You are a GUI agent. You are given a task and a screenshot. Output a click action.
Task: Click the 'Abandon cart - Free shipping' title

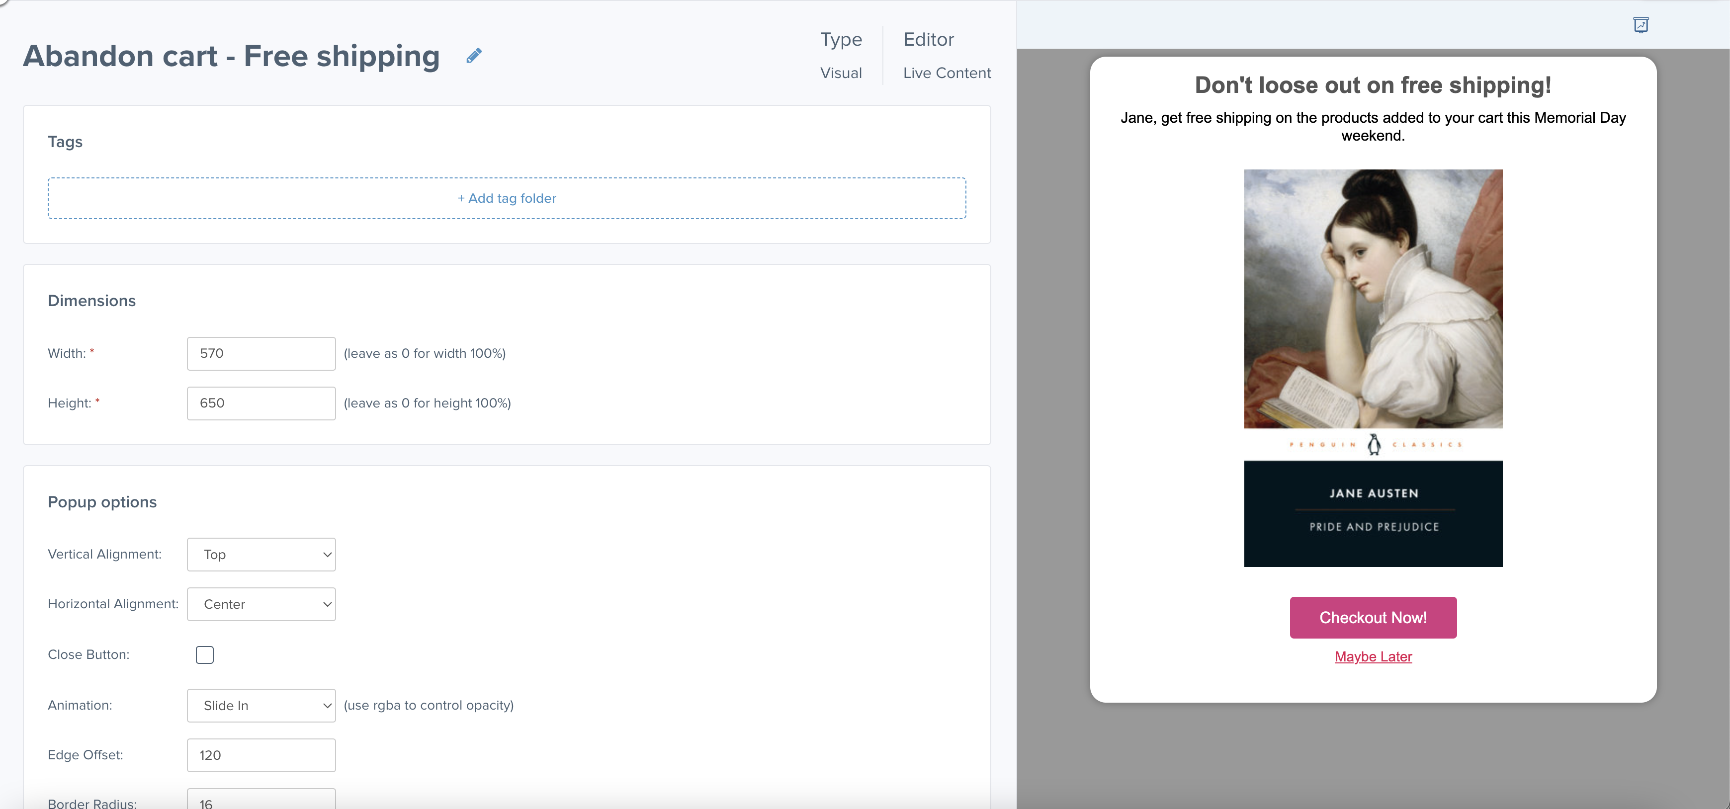pos(232,56)
